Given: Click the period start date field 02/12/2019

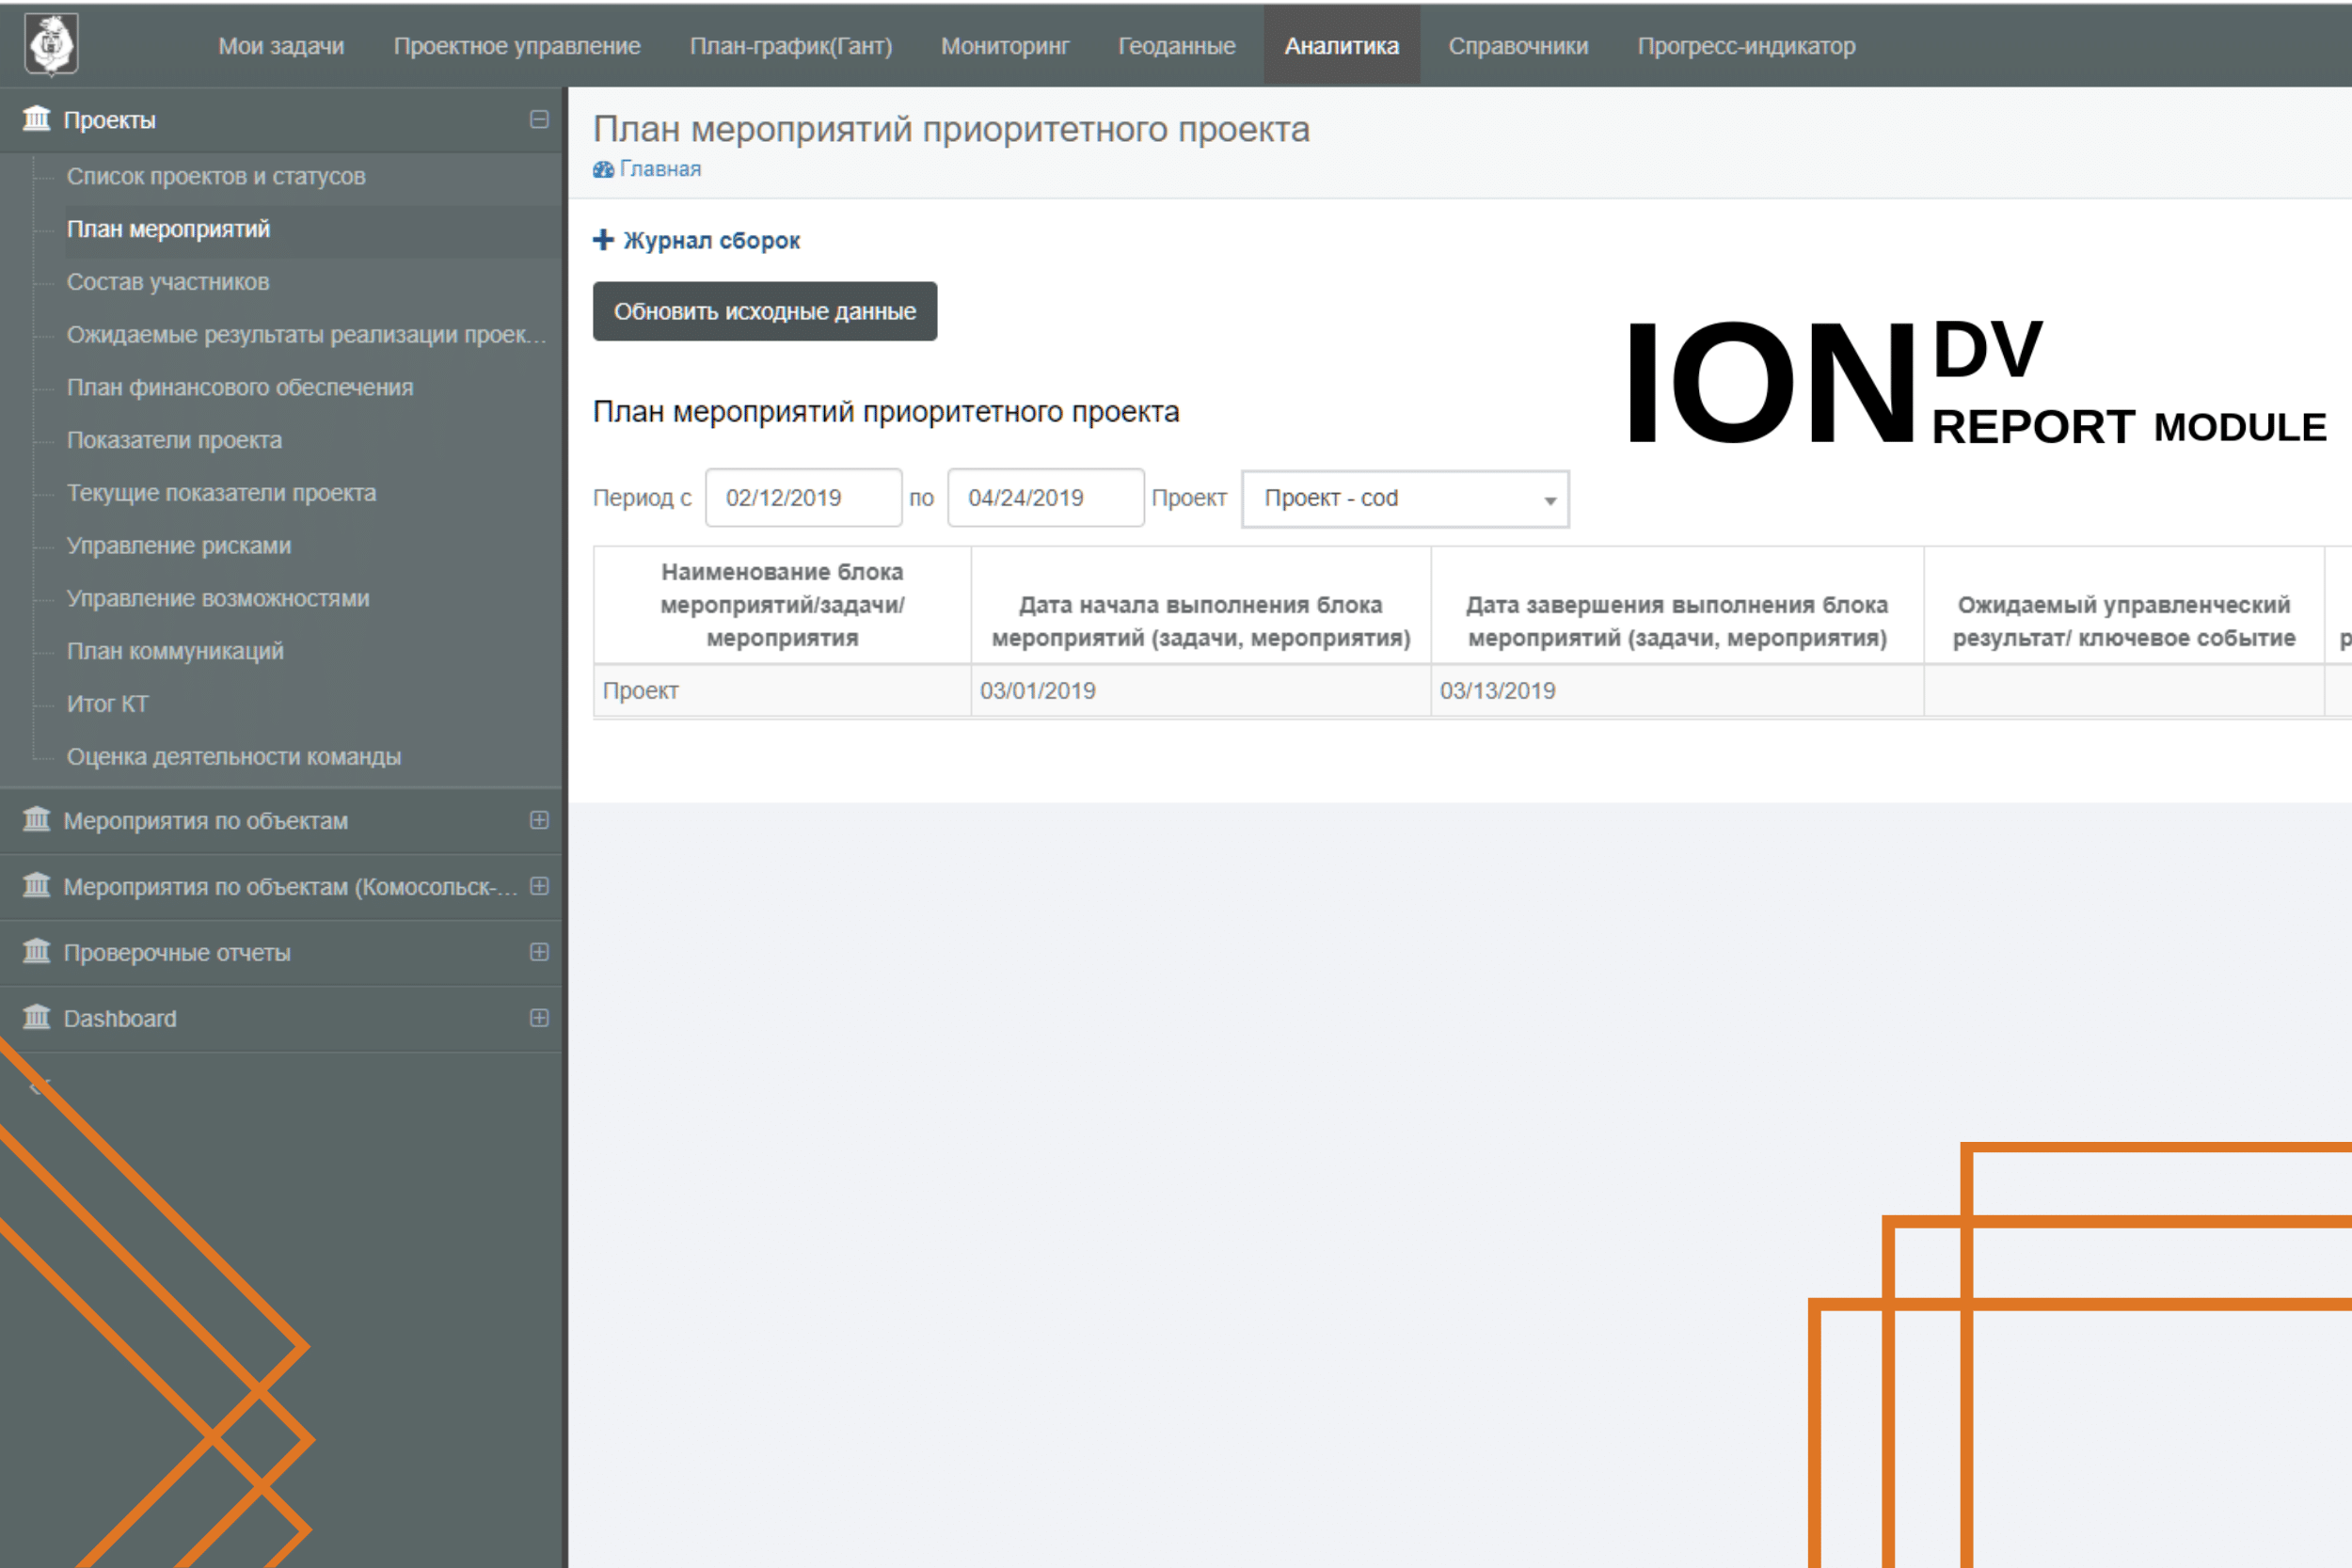Looking at the screenshot, I should coord(804,498).
